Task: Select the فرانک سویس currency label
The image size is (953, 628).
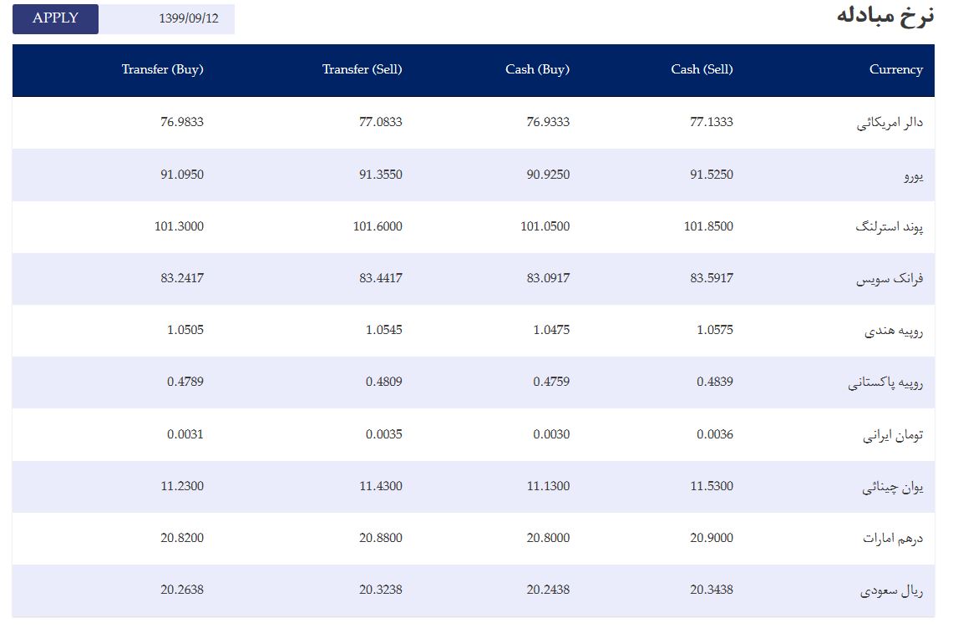Action: 890,279
